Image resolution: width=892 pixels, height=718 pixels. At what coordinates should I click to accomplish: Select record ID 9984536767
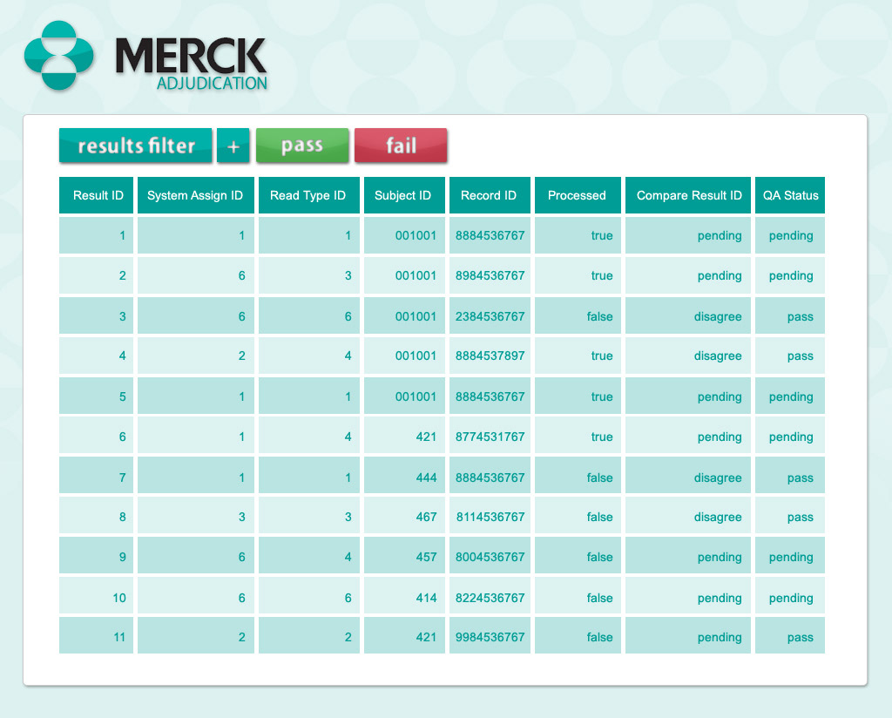click(x=490, y=637)
